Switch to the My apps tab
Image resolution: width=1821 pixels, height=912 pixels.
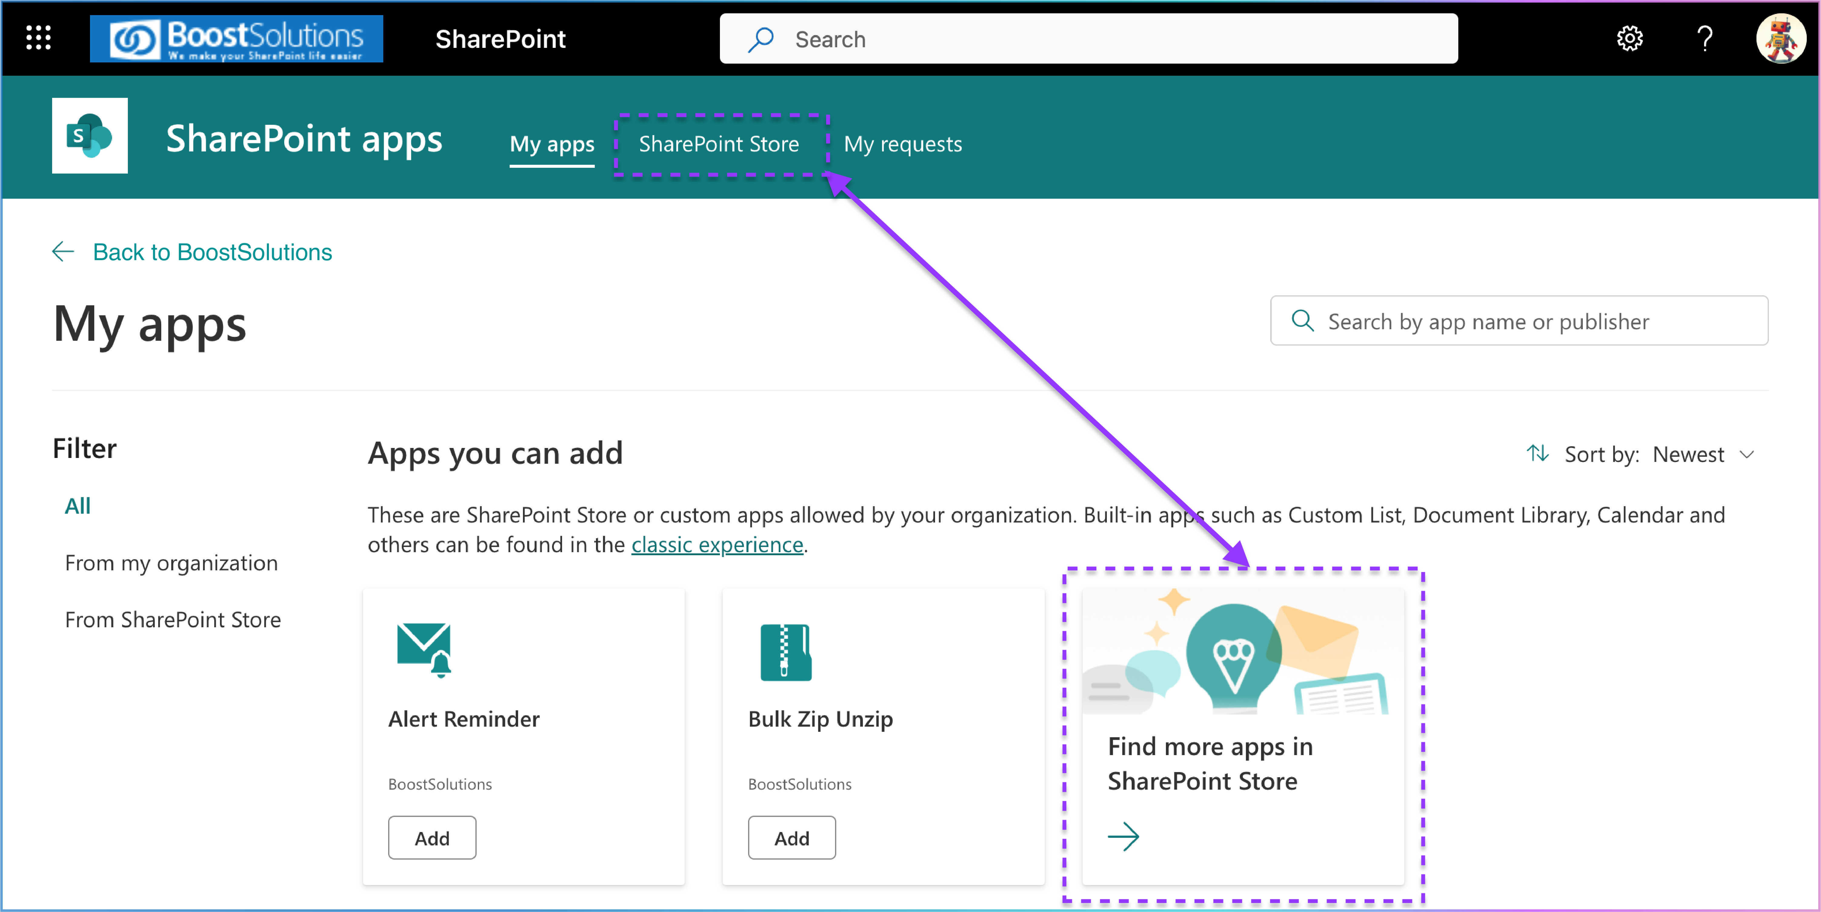(552, 144)
